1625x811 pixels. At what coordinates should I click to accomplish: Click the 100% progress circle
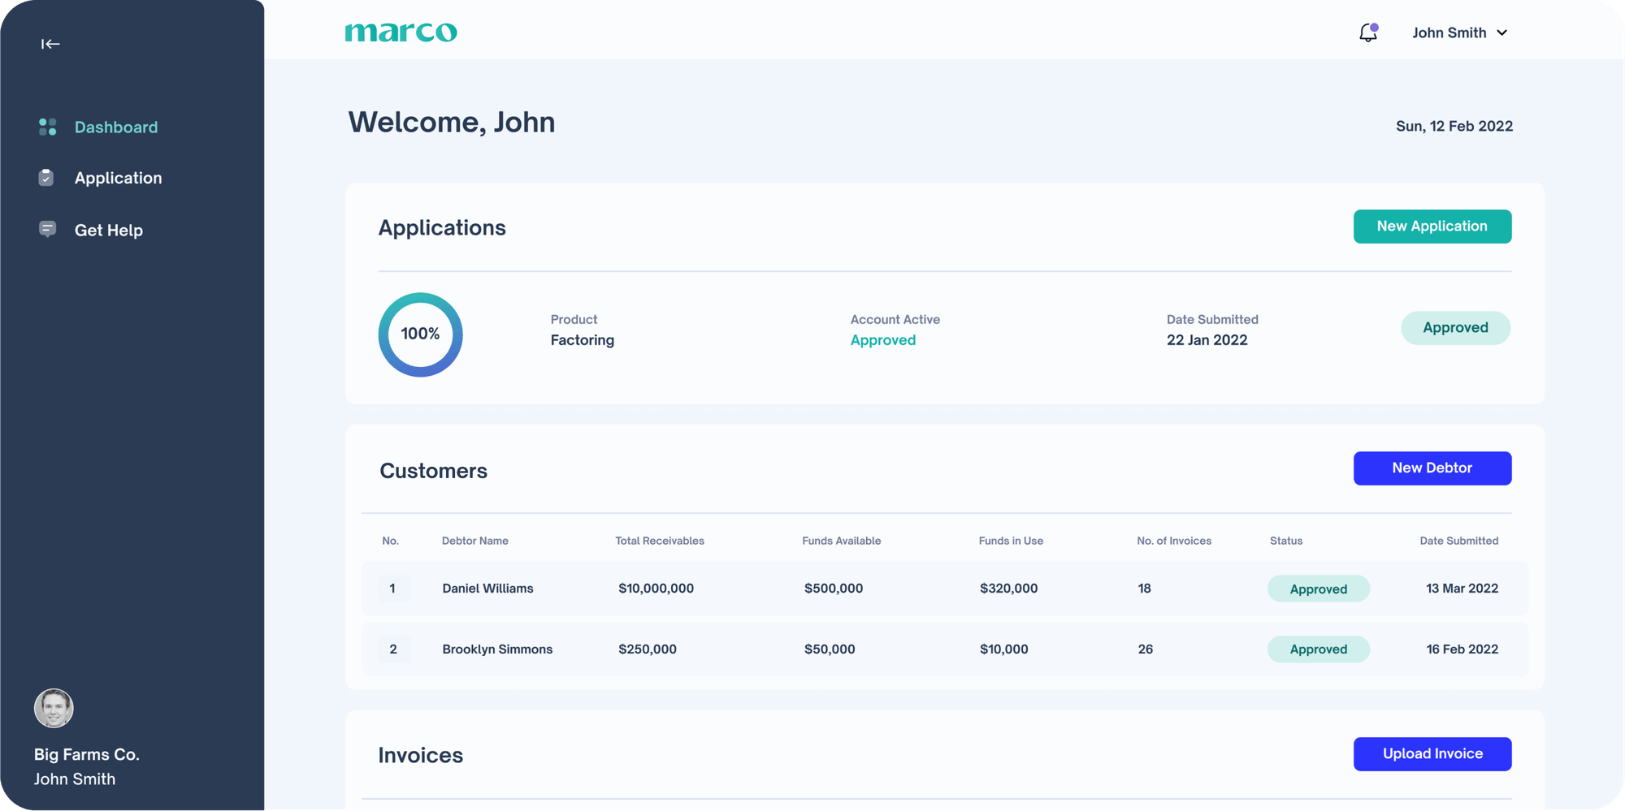point(419,334)
